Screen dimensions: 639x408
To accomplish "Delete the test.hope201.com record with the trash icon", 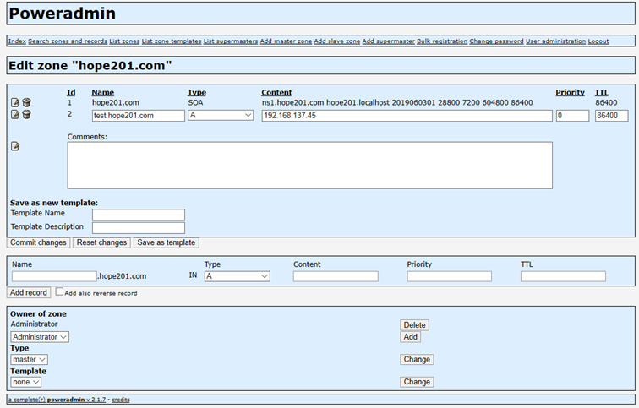I will tap(26, 115).
